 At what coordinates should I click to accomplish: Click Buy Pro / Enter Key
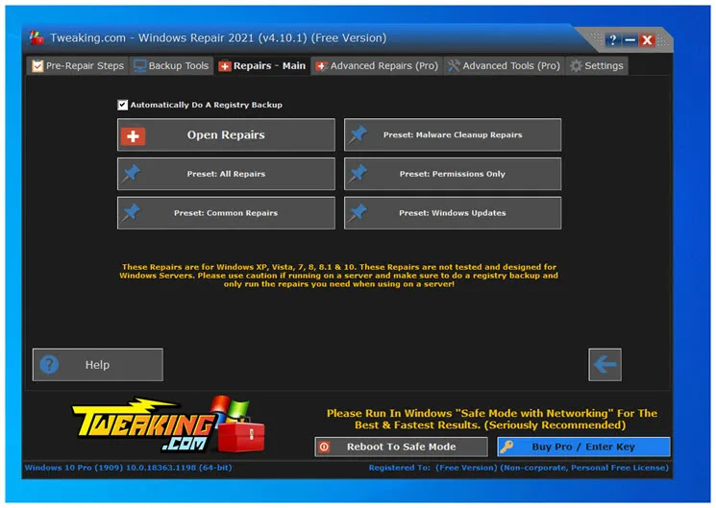tap(583, 447)
